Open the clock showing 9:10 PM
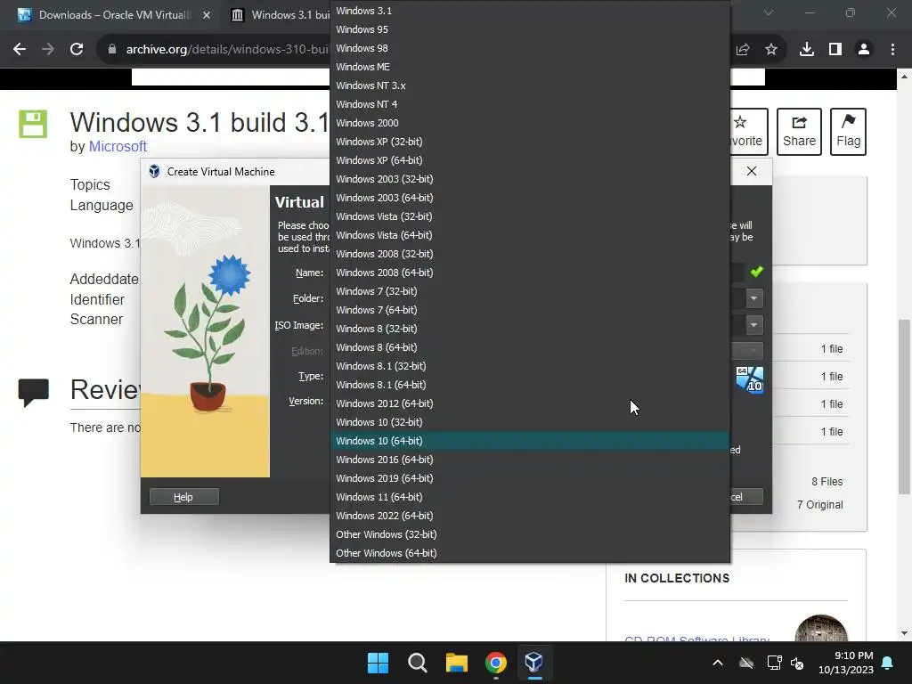The image size is (912, 684). 846,663
